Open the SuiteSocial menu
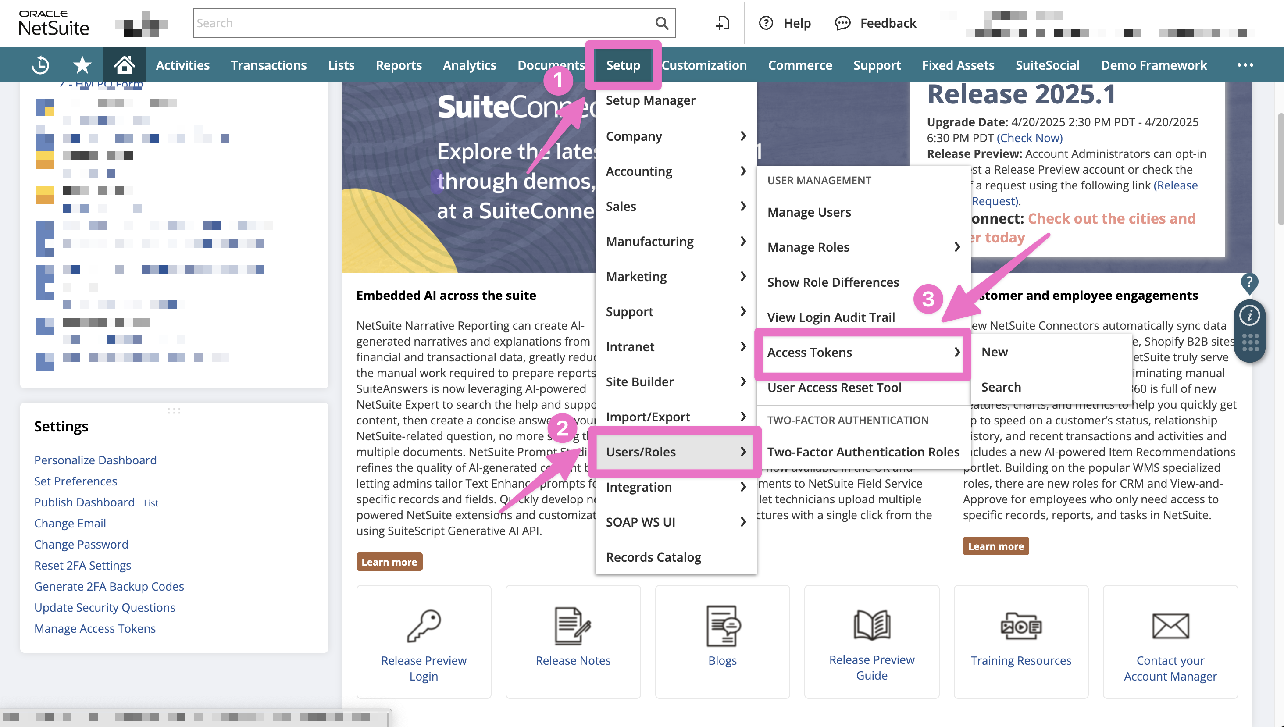This screenshot has height=727, width=1284. [x=1047, y=65]
